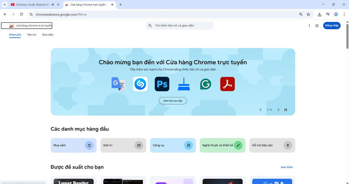The height and width of the screenshot is (184, 349).
Task: View site information icon in address bar
Action: coord(31,14)
